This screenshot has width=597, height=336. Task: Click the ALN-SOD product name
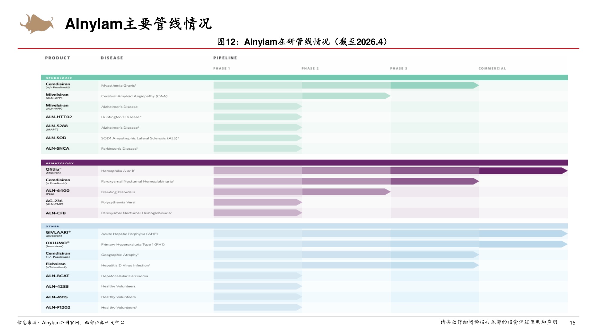pos(56,138)
